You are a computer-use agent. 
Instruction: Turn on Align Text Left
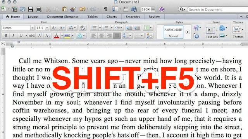coord(94,36)
